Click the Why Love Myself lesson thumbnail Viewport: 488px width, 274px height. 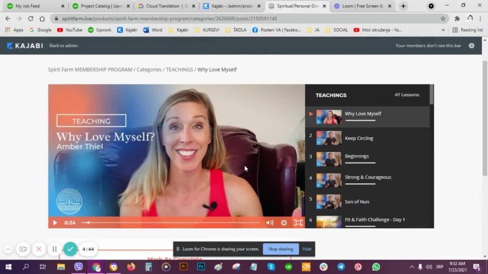328,117
